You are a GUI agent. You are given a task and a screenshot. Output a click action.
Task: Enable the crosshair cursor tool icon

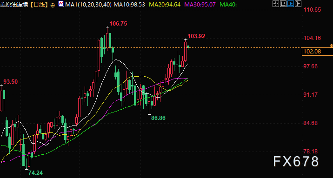[276, 4]
